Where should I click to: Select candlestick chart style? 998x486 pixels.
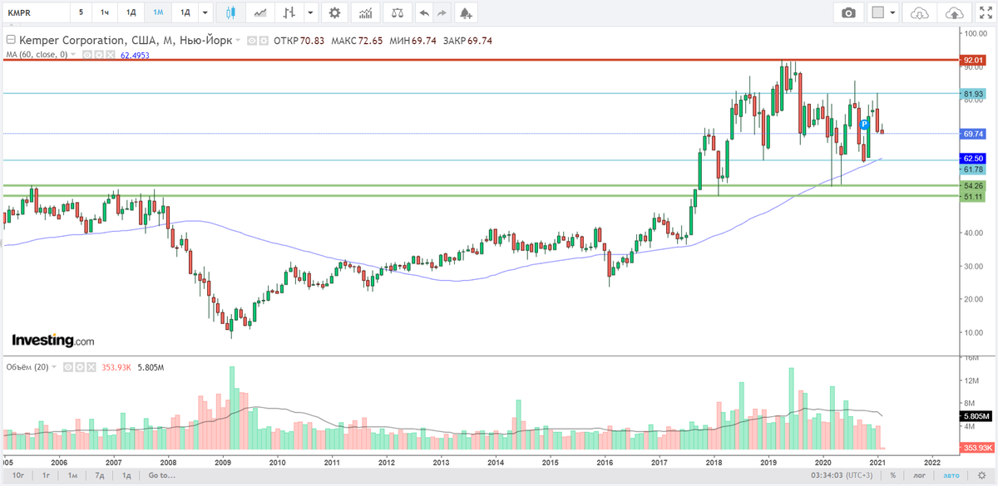click(230, 12)
